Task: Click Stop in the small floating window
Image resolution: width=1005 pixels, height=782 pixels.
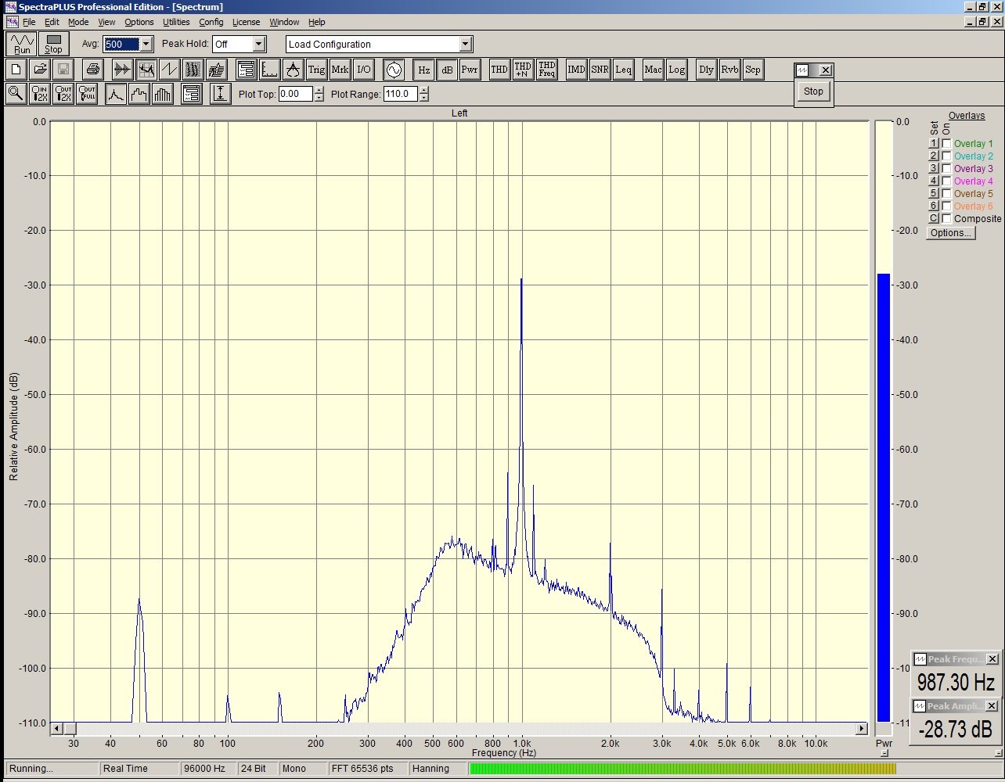Action: click(x=813, y=91)
